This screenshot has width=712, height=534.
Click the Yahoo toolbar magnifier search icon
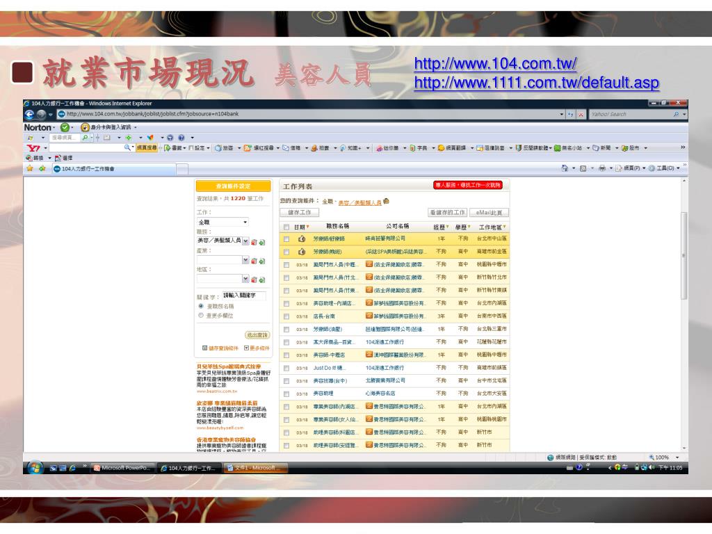(128, 147)
